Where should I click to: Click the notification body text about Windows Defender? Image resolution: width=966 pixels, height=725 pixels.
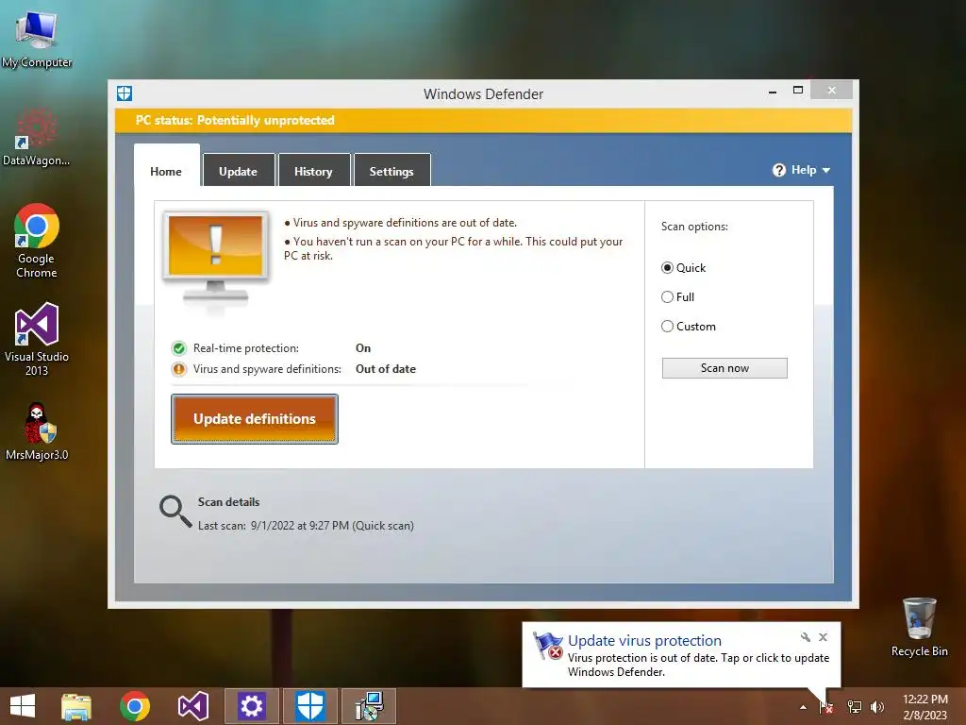(x=698, y=665)
